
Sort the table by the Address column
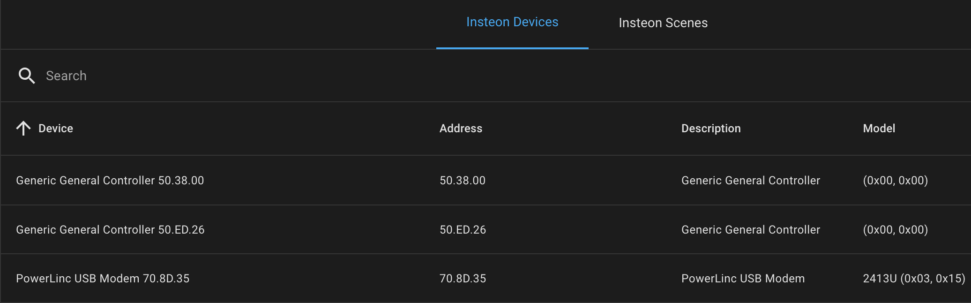click(x=461, y=128)
